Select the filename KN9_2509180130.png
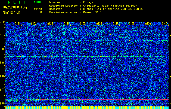This screenshot has width=171, height=109. pos(15,7)
